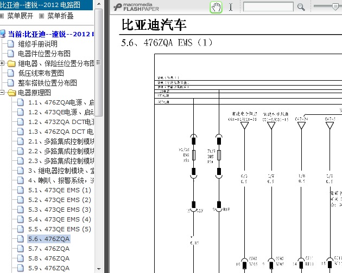Click page icon beside 1.1、476ZQA电源
Viewport: 342px width, 273px height.
[x=21, y=102]
